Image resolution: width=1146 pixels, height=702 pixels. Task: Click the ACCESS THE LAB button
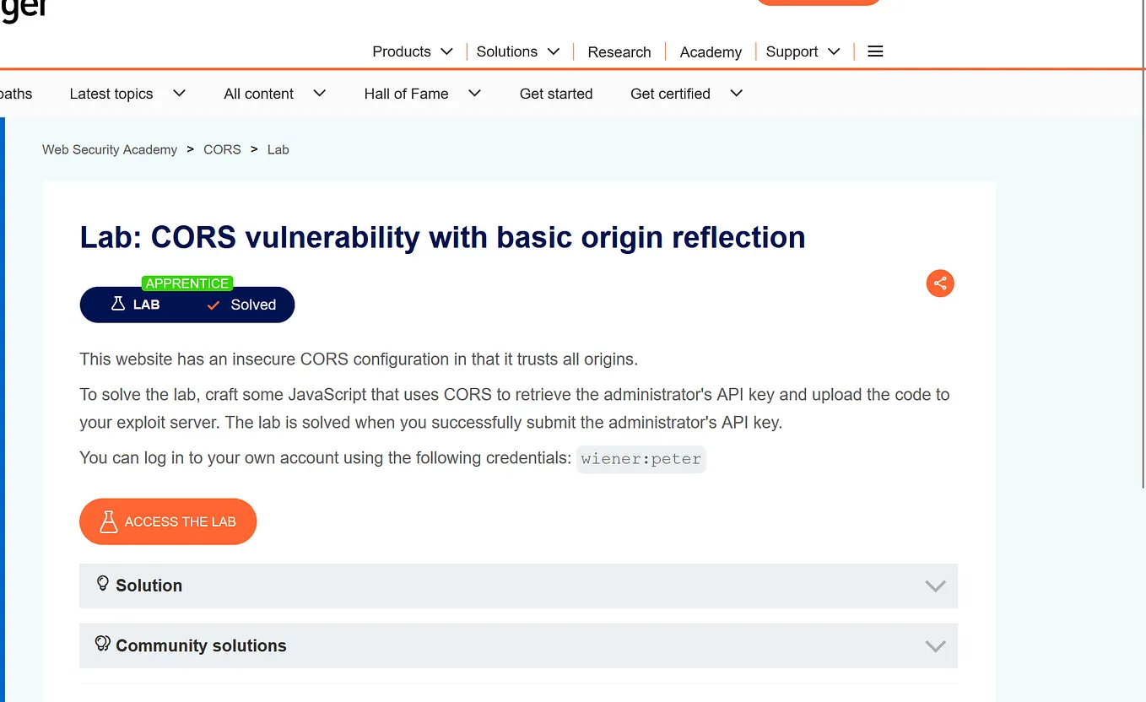(167, 521)
